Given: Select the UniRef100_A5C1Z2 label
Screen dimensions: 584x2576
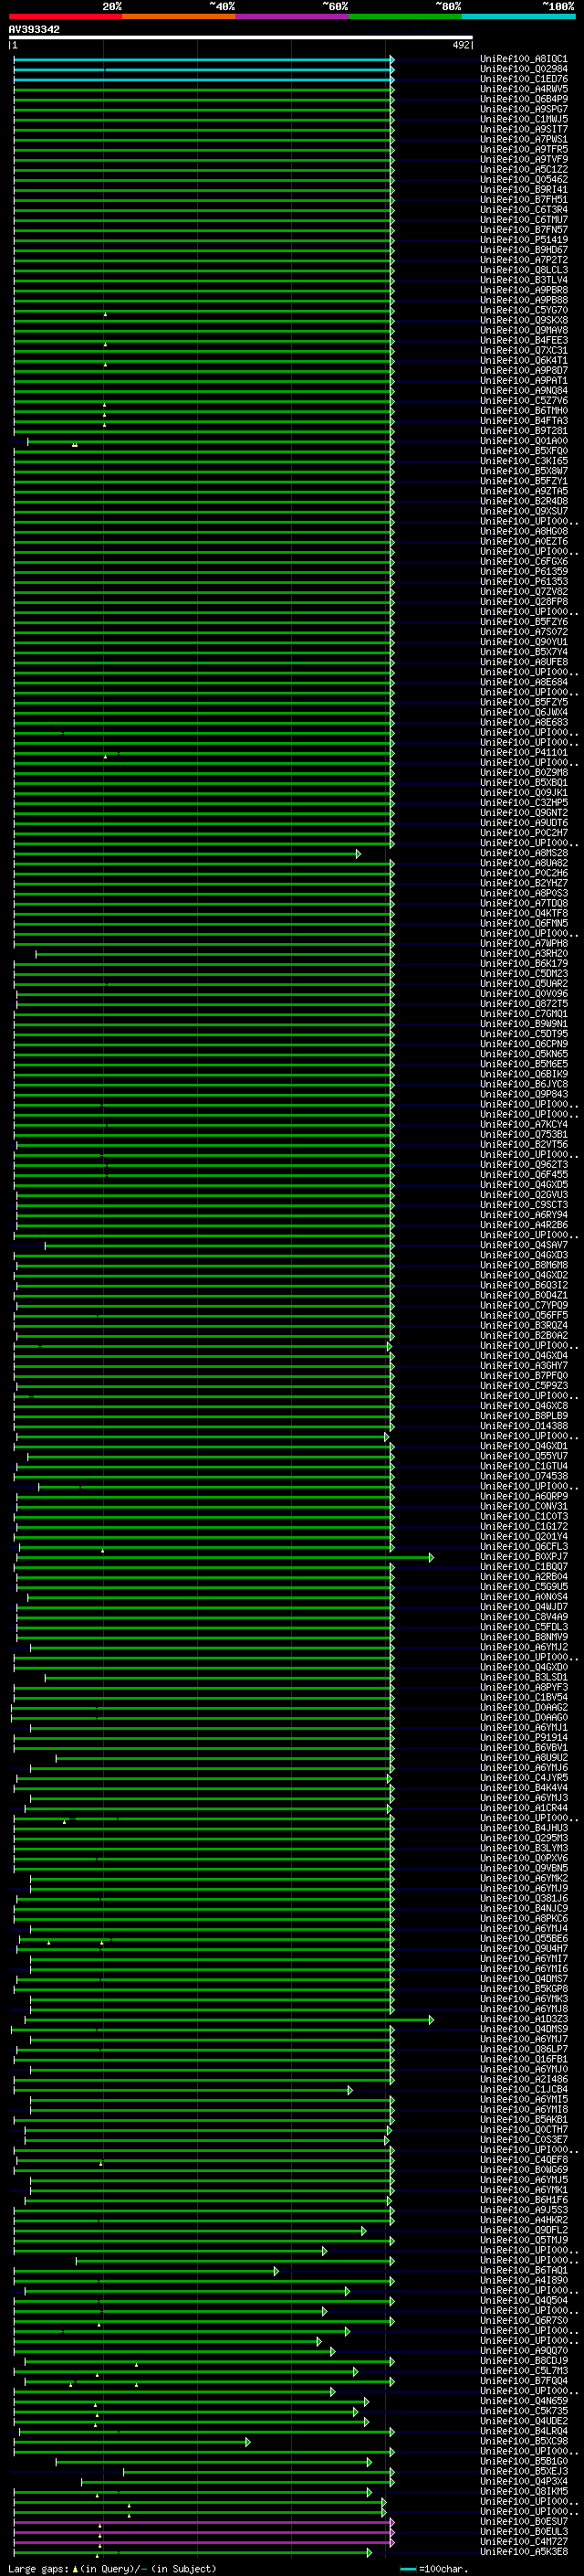Looking at the screenshot, I should point(524,169).
